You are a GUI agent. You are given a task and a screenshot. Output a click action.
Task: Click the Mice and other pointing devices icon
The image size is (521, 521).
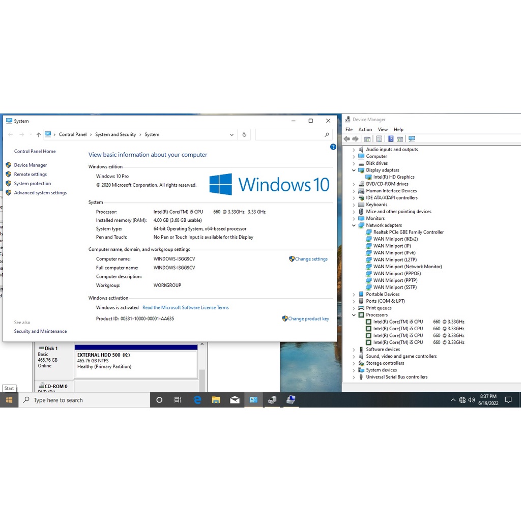coord(361,212)
